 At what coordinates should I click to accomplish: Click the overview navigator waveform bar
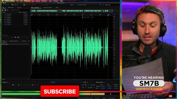[72, 11]
